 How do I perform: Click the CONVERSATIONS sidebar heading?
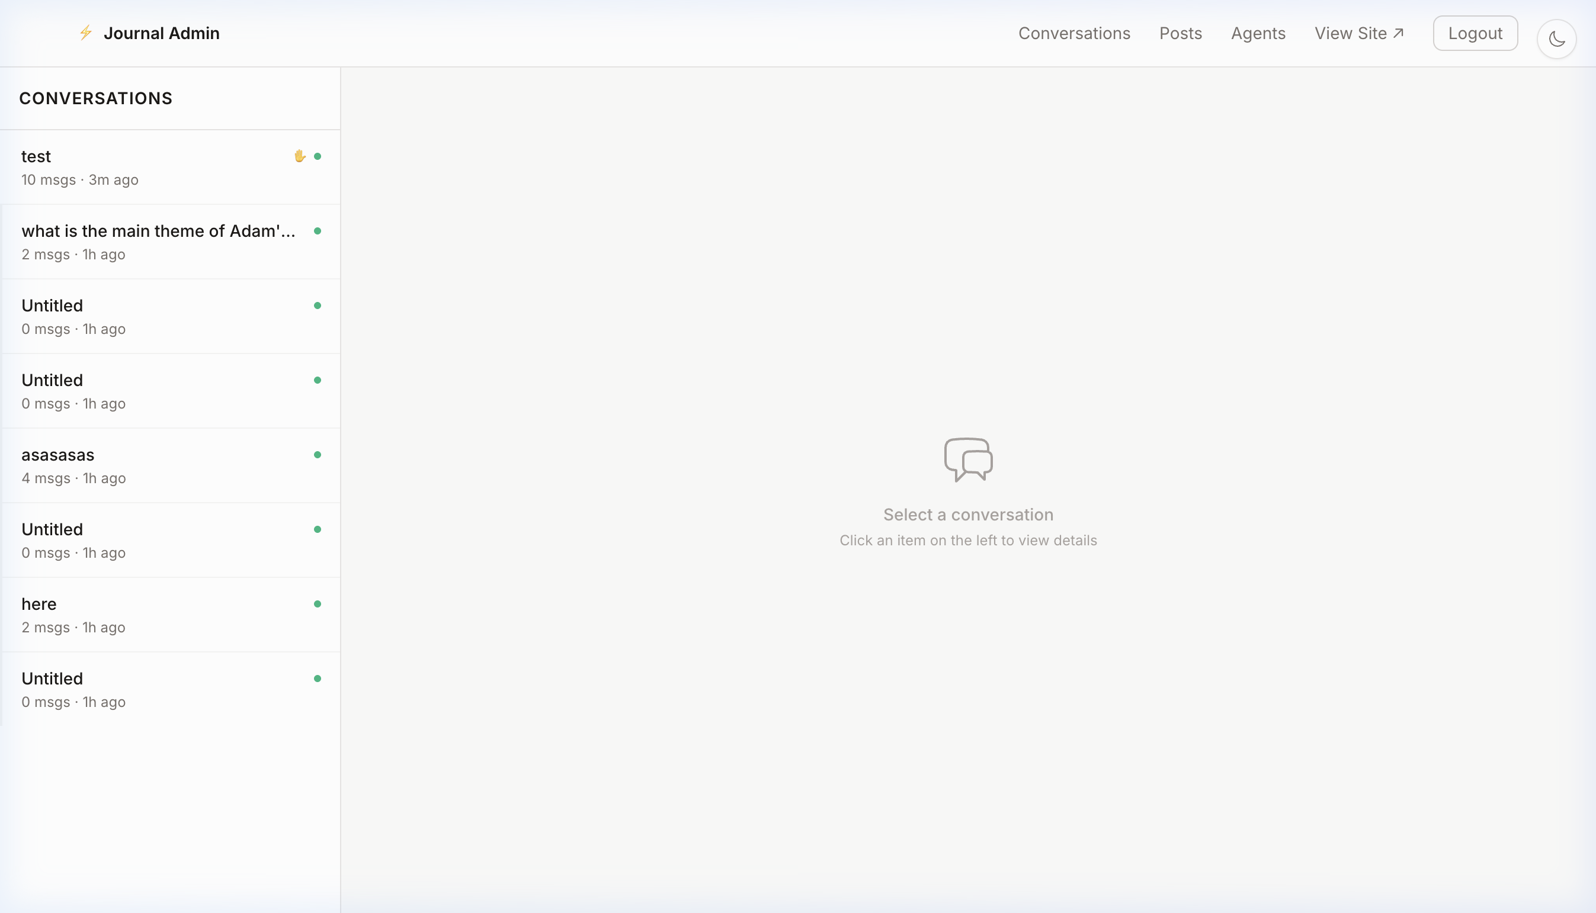point(95,98)
